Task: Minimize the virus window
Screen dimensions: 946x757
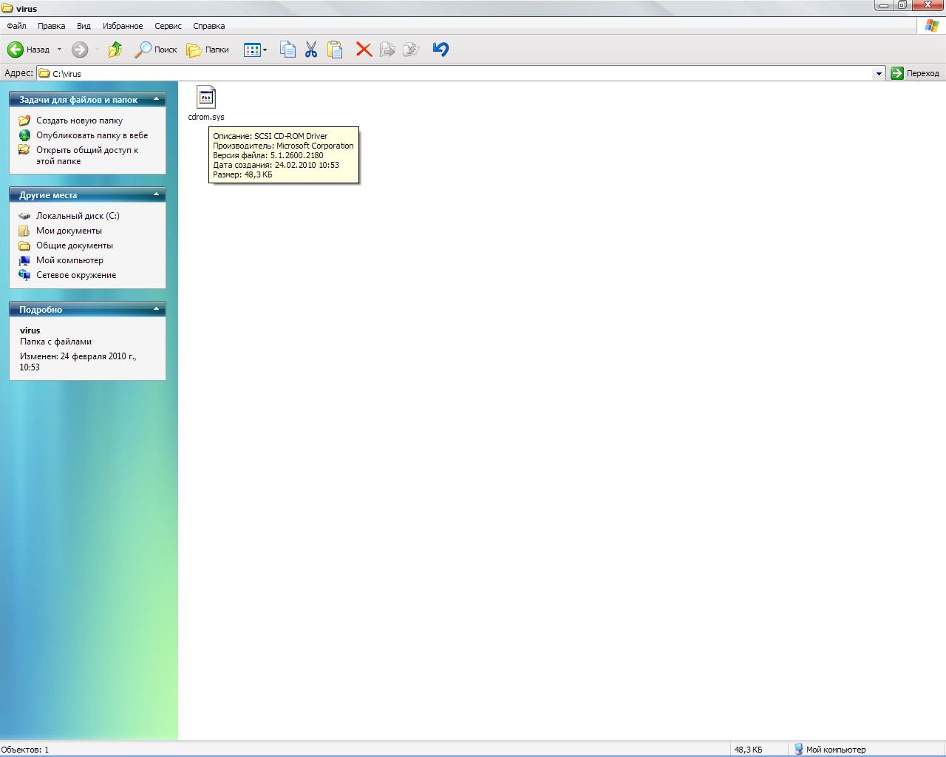Action: pyautogui.click(x=884, y=5)
